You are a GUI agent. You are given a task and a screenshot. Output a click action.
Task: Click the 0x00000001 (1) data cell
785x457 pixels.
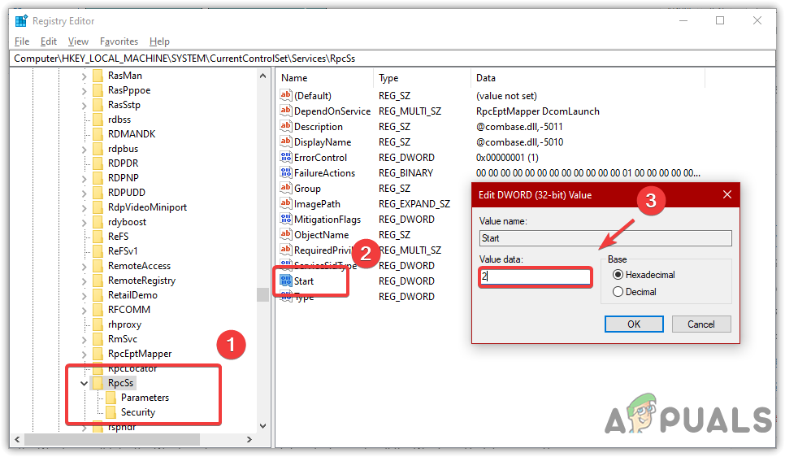point(507,157)
